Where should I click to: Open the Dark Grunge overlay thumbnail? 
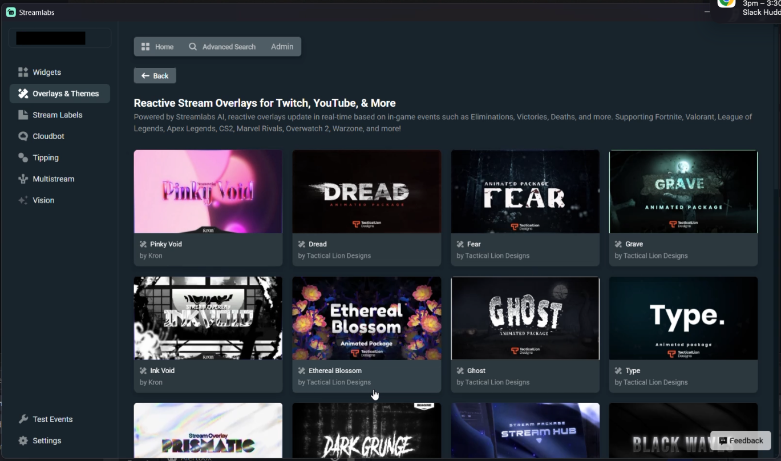click(367, 431)
